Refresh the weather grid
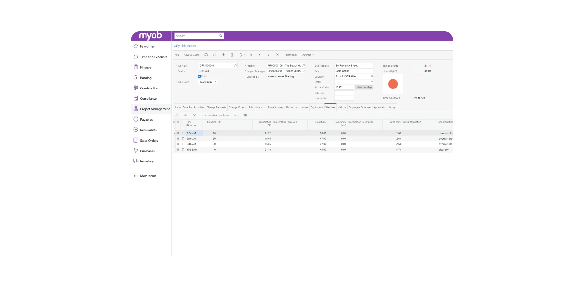Image resolution: width=584 pixels, height=287 pixels. (177, 115)
